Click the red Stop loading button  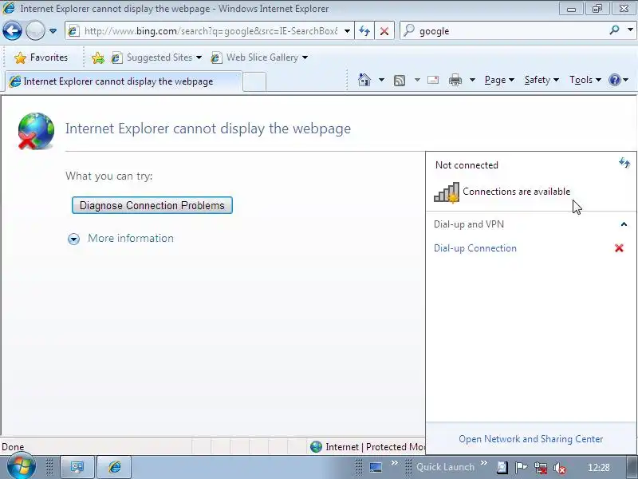point(384,31)
